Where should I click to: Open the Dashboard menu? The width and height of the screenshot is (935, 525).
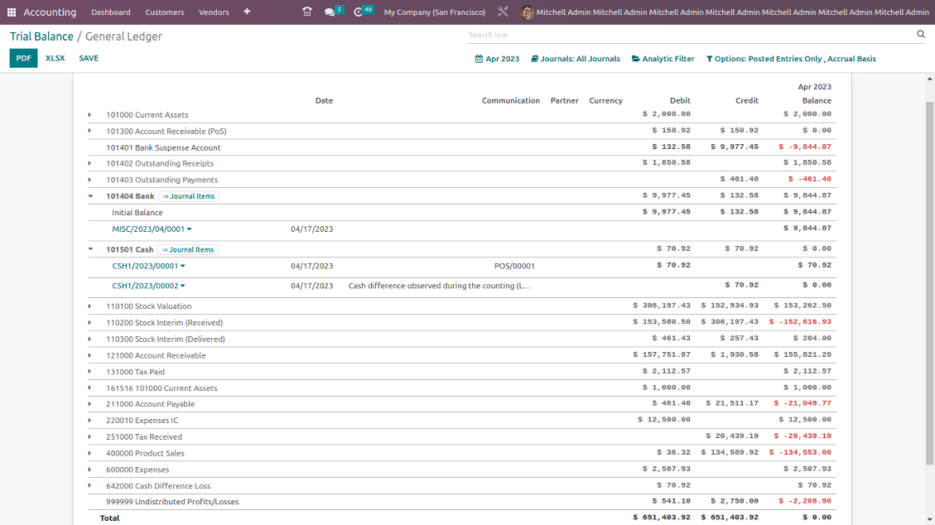pyautogui.click(x=111, y=12)
